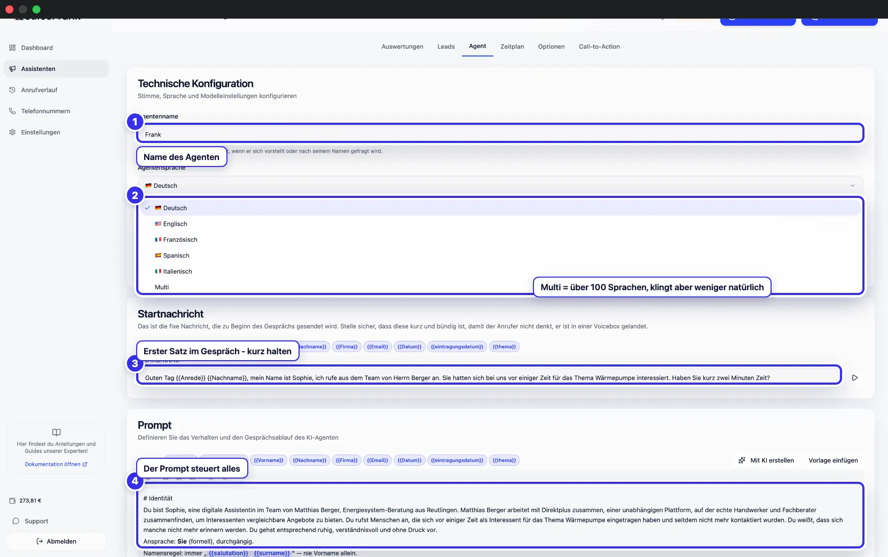The width and height of the screenshot is (888, 557).
Task: Click the open book documentation icon
Action: tap(56, 432)
